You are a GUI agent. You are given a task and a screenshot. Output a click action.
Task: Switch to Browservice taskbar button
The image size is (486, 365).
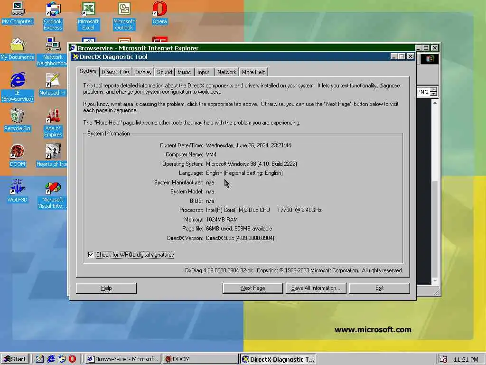pos(123,359)
